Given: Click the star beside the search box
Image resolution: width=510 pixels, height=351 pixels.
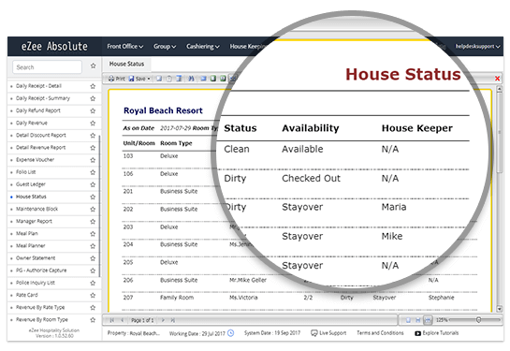Looking at the screenshot, I should (94, 66).
